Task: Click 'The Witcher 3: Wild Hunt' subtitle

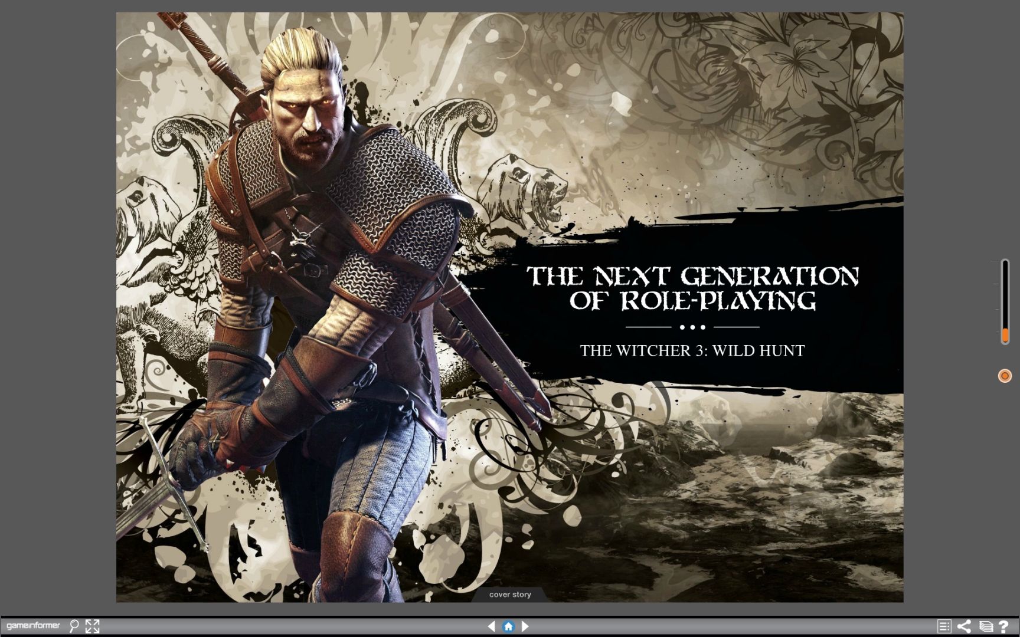Action: point(692,350)
